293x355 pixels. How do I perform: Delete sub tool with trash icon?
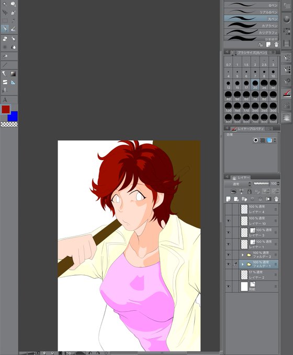(x=276, y=44)
